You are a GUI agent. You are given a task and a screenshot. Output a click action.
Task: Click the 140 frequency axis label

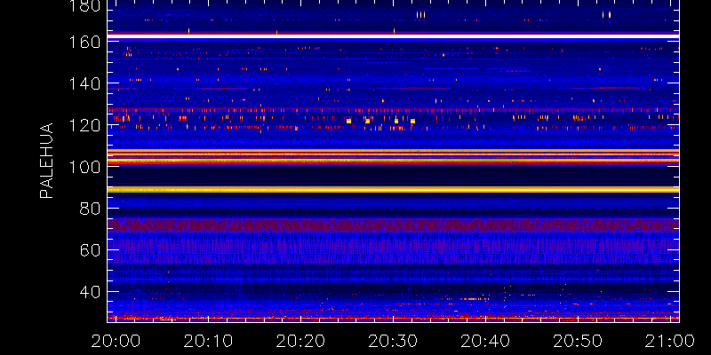pos(84,83)
